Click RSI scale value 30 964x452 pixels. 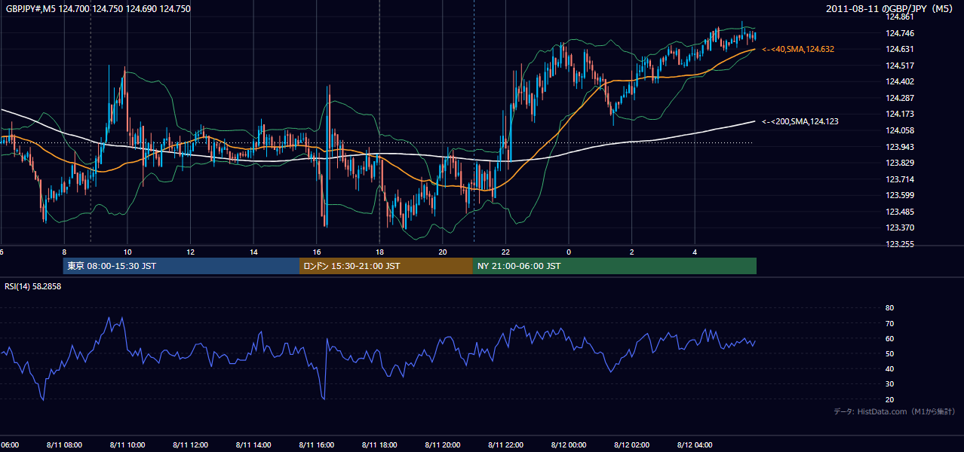(x=889, y=384)
